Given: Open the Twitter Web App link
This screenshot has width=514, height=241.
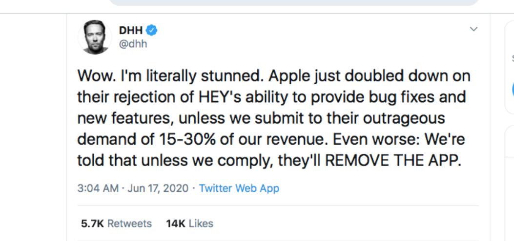Looking at the screenshot, I should [239, 188].
